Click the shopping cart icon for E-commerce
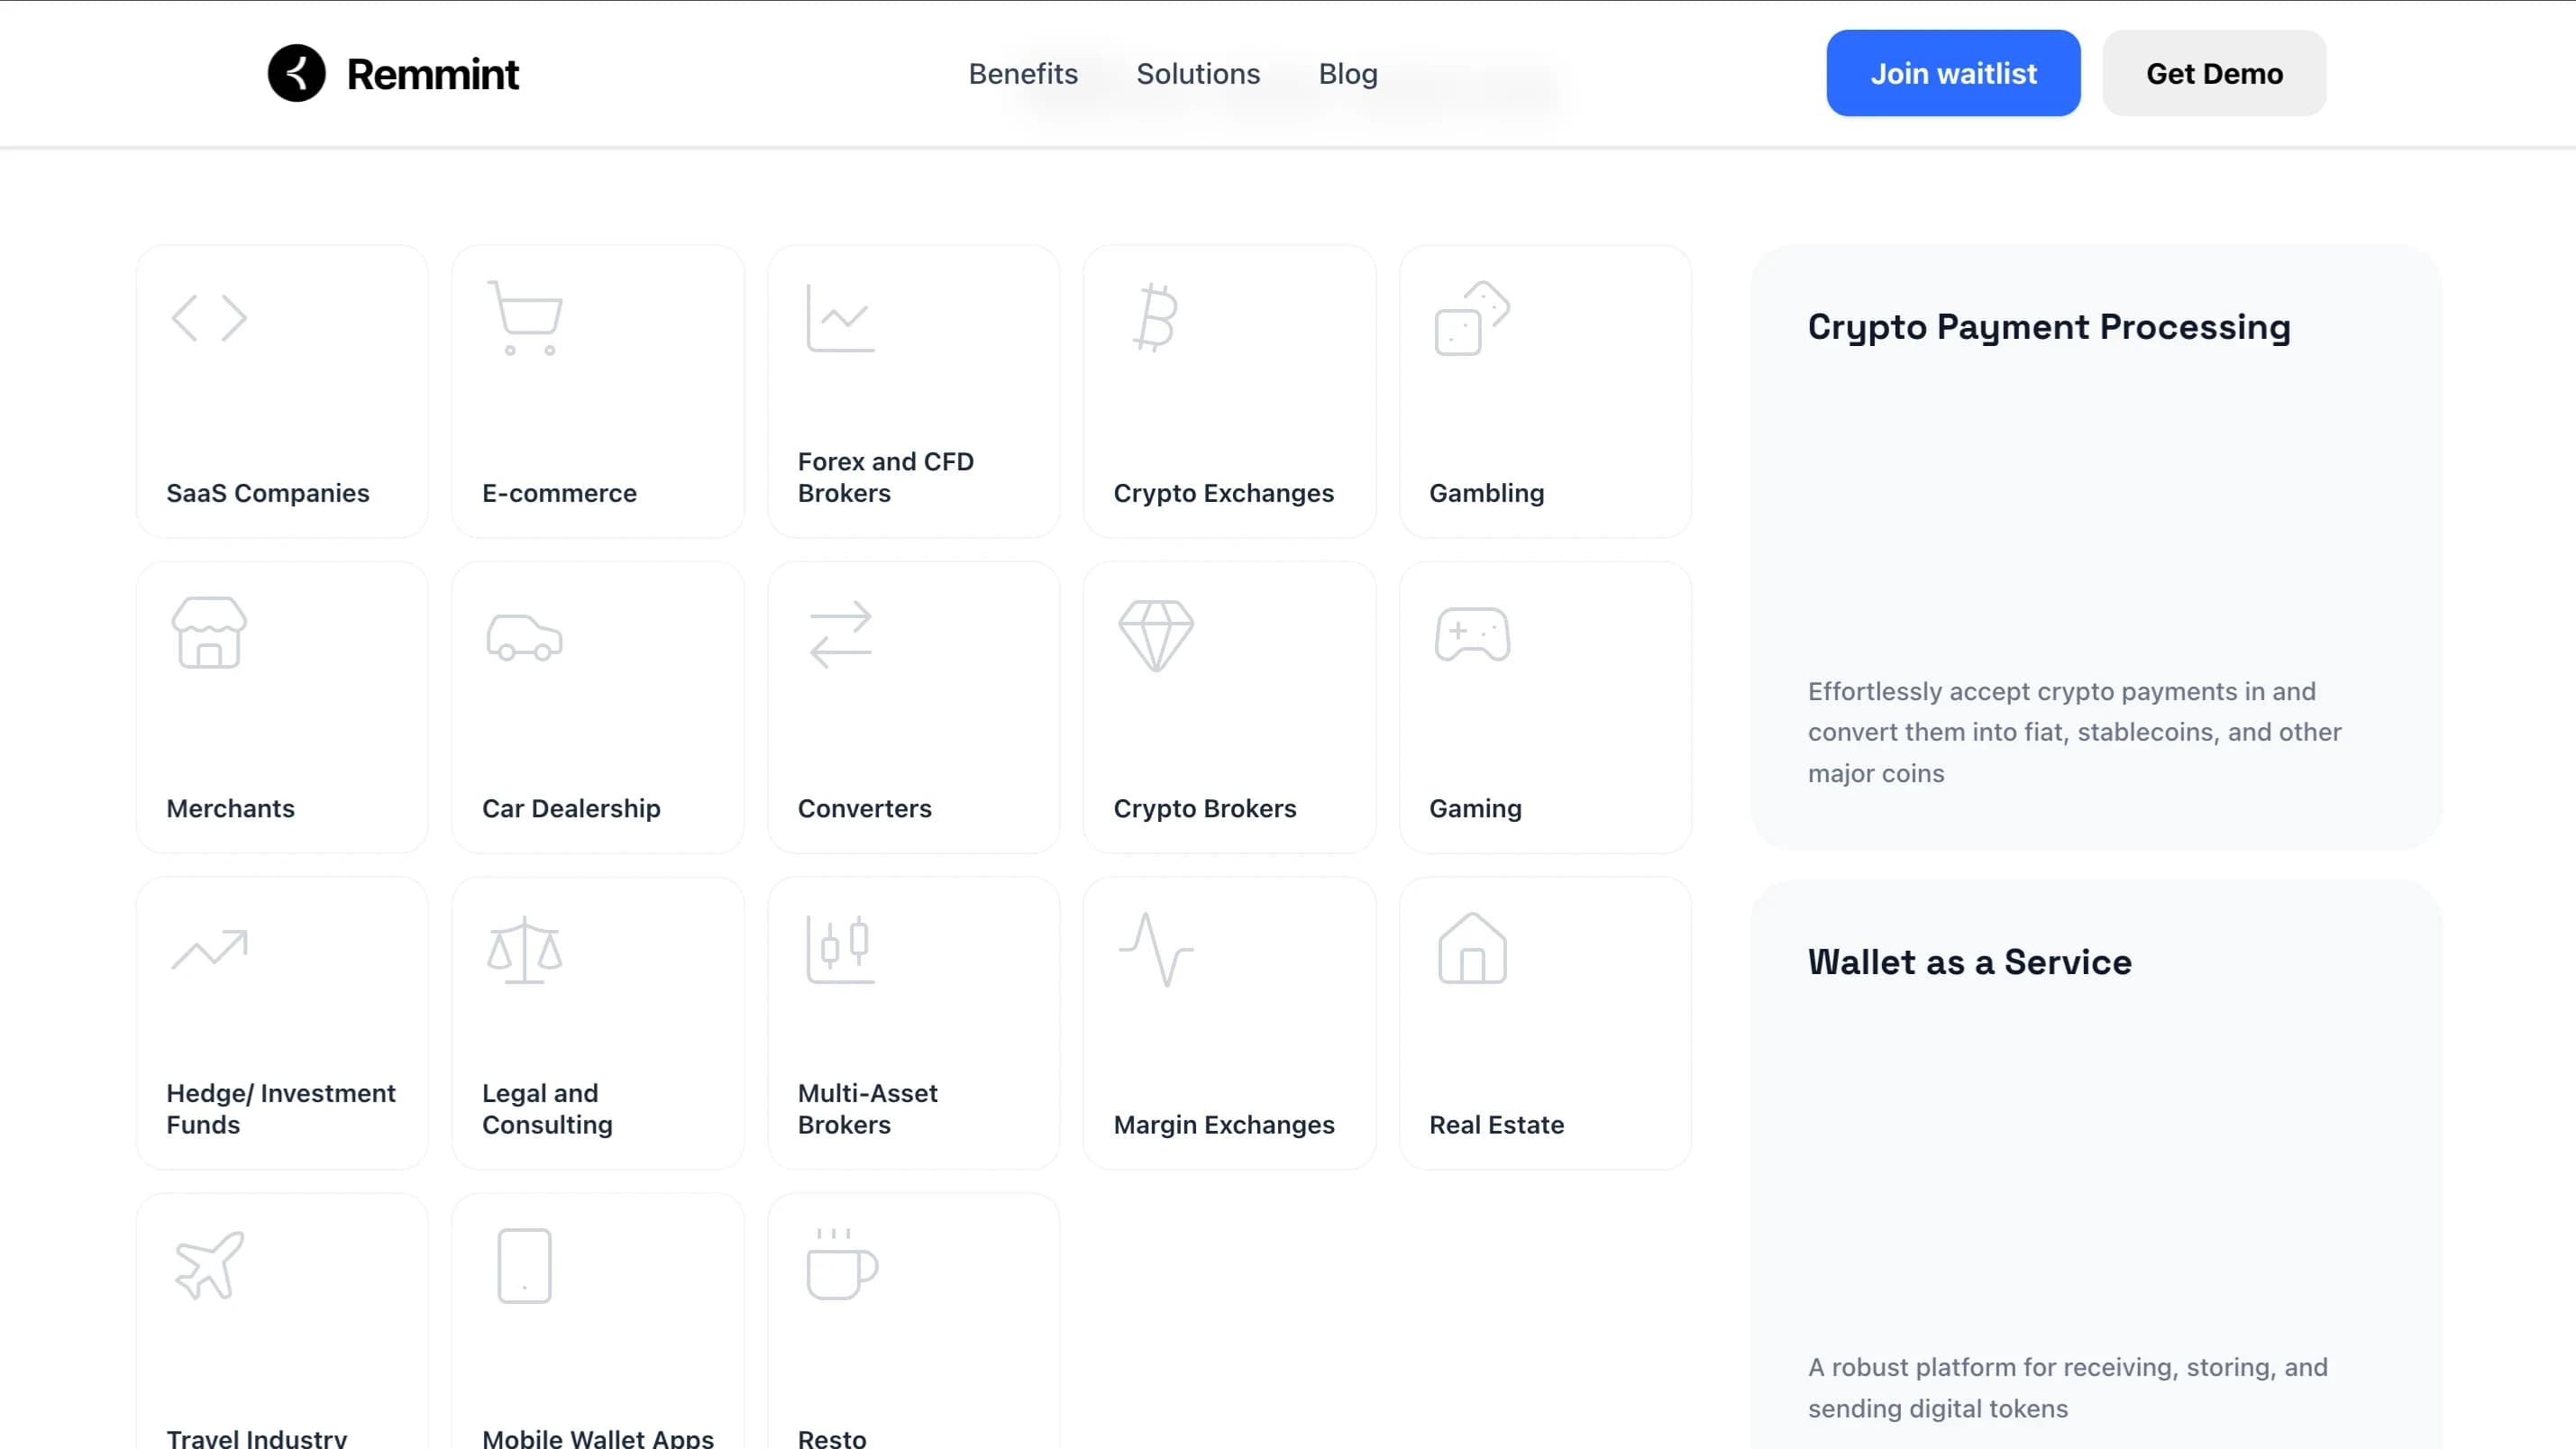The height and width of the screenshot is (1449, 2576). point(524,318)
